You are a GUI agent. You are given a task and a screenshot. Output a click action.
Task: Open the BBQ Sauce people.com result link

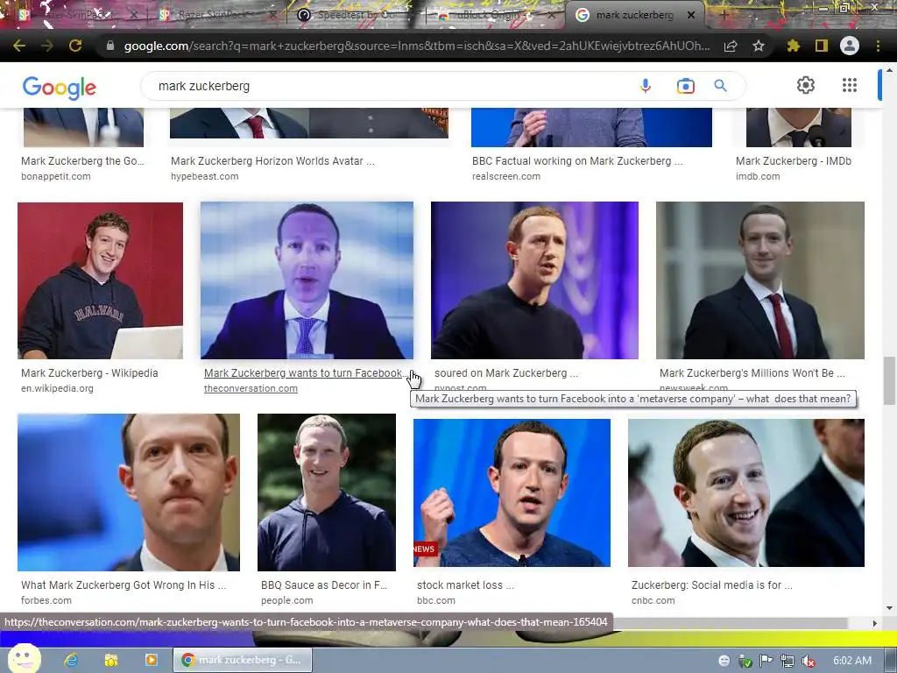[x=324, y=584]
